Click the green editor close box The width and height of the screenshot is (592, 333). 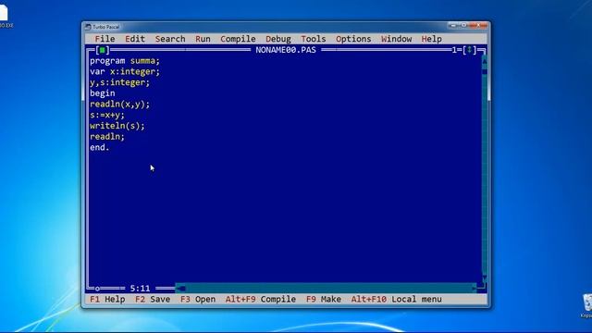(103, 50)
